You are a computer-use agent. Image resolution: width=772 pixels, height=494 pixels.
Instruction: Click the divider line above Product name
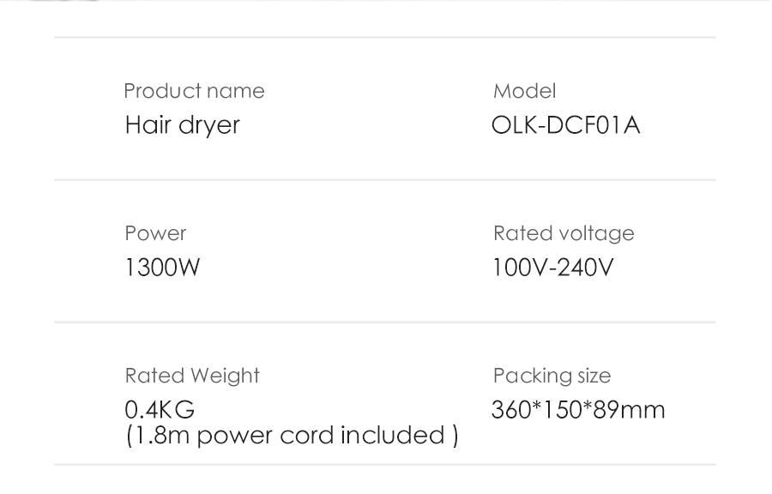pos(384,38)
